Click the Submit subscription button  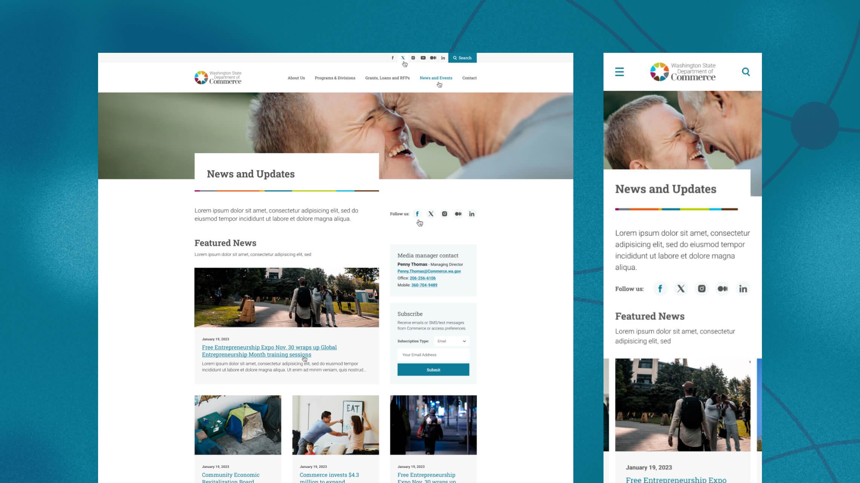pyautogui.click(x=433, y=369)
